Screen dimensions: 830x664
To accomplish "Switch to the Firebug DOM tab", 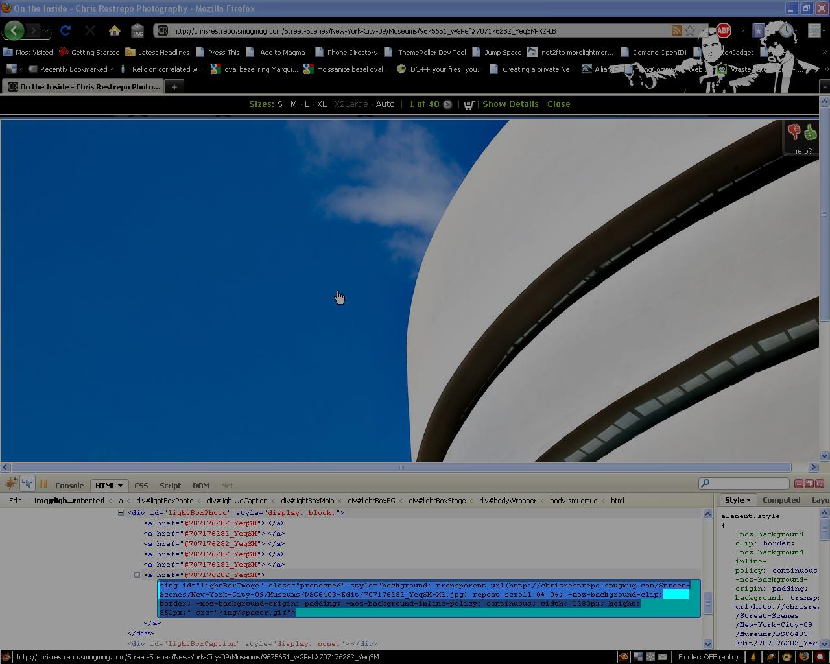I will [x=201, y=486].
